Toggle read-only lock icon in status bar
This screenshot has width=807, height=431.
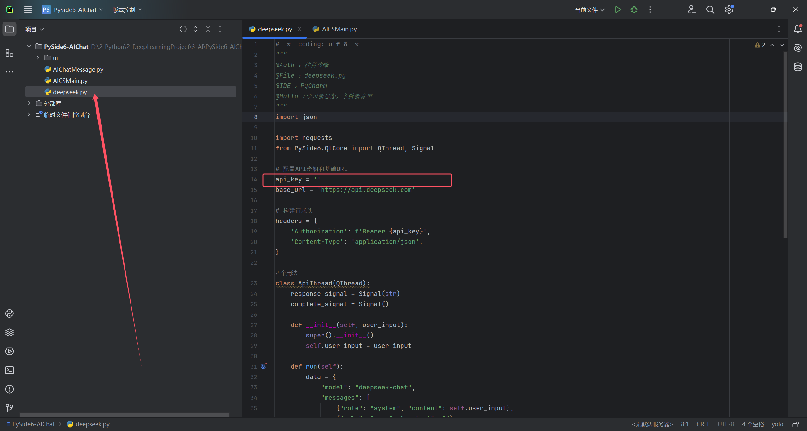point(796,424)
